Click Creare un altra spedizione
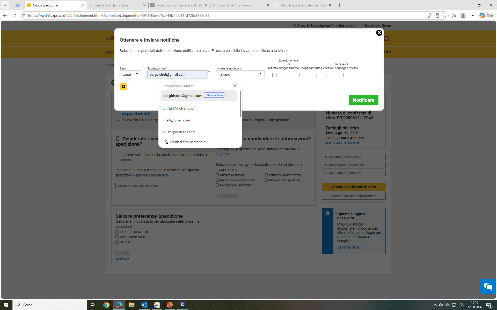 (354, 196)
